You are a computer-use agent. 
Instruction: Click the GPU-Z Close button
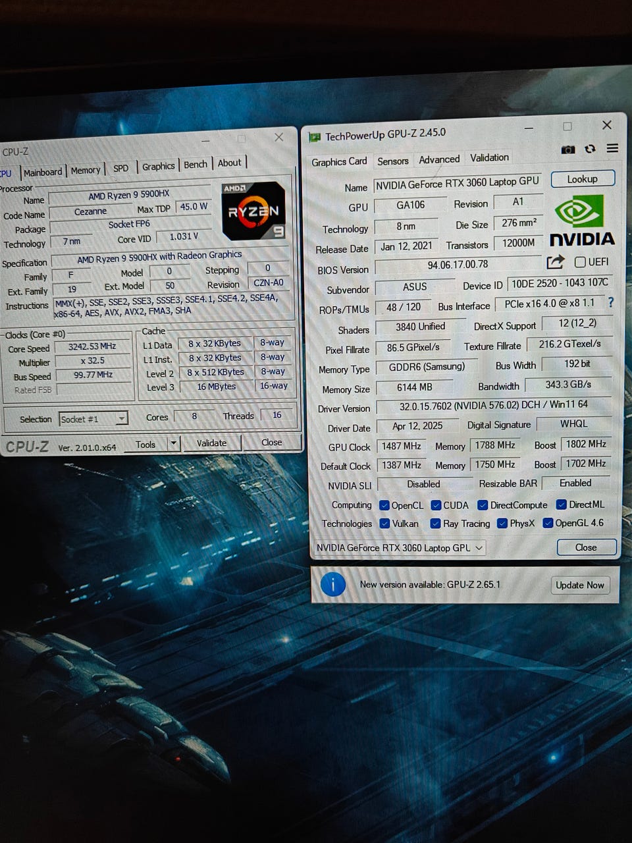(x=586, y=547)
